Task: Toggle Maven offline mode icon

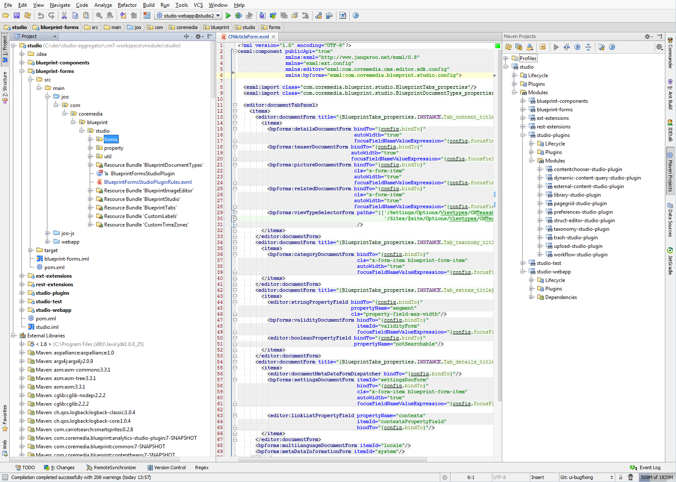Action: pos(567,47)
